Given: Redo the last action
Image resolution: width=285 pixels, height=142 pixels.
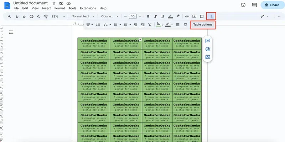Looking at the screenshot, I should (x=24, y=16).
